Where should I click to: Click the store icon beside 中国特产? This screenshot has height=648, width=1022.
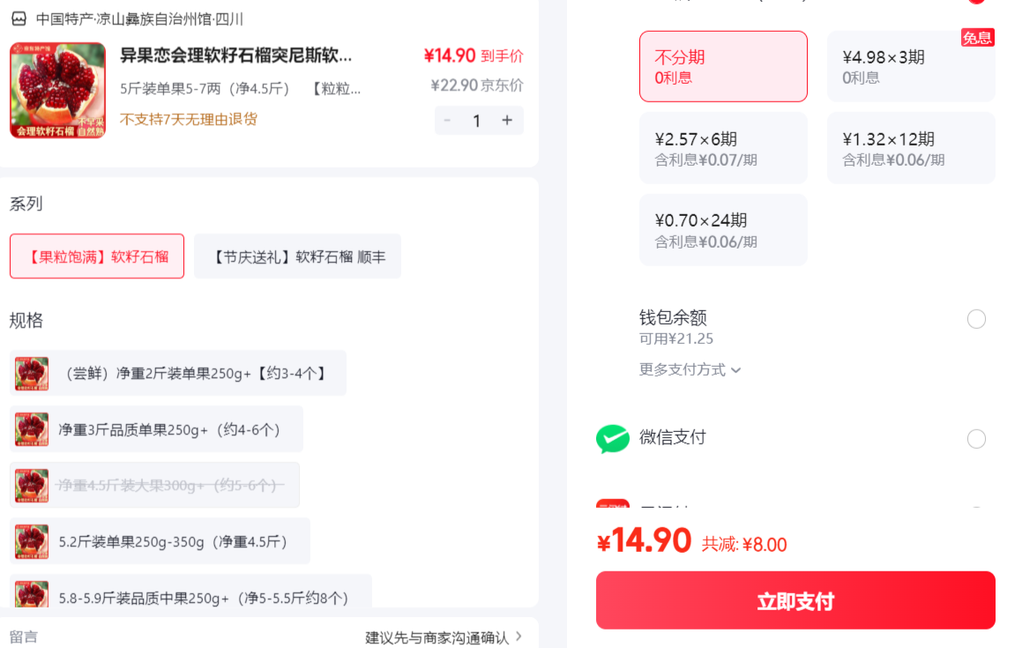click(x=19, y=19)
